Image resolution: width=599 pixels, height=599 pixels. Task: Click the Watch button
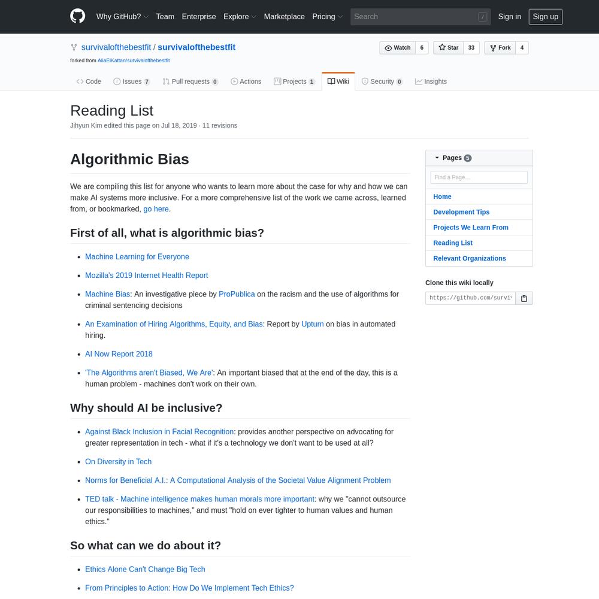pyautogui.click(x=397, y=48)
